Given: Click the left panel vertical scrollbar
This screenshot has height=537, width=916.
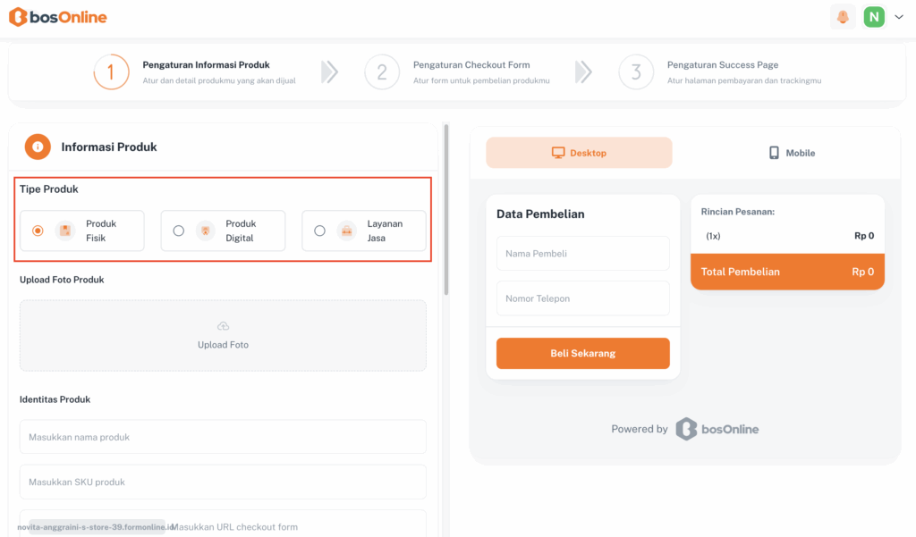Looking at the screenshot, I should 445,214.
